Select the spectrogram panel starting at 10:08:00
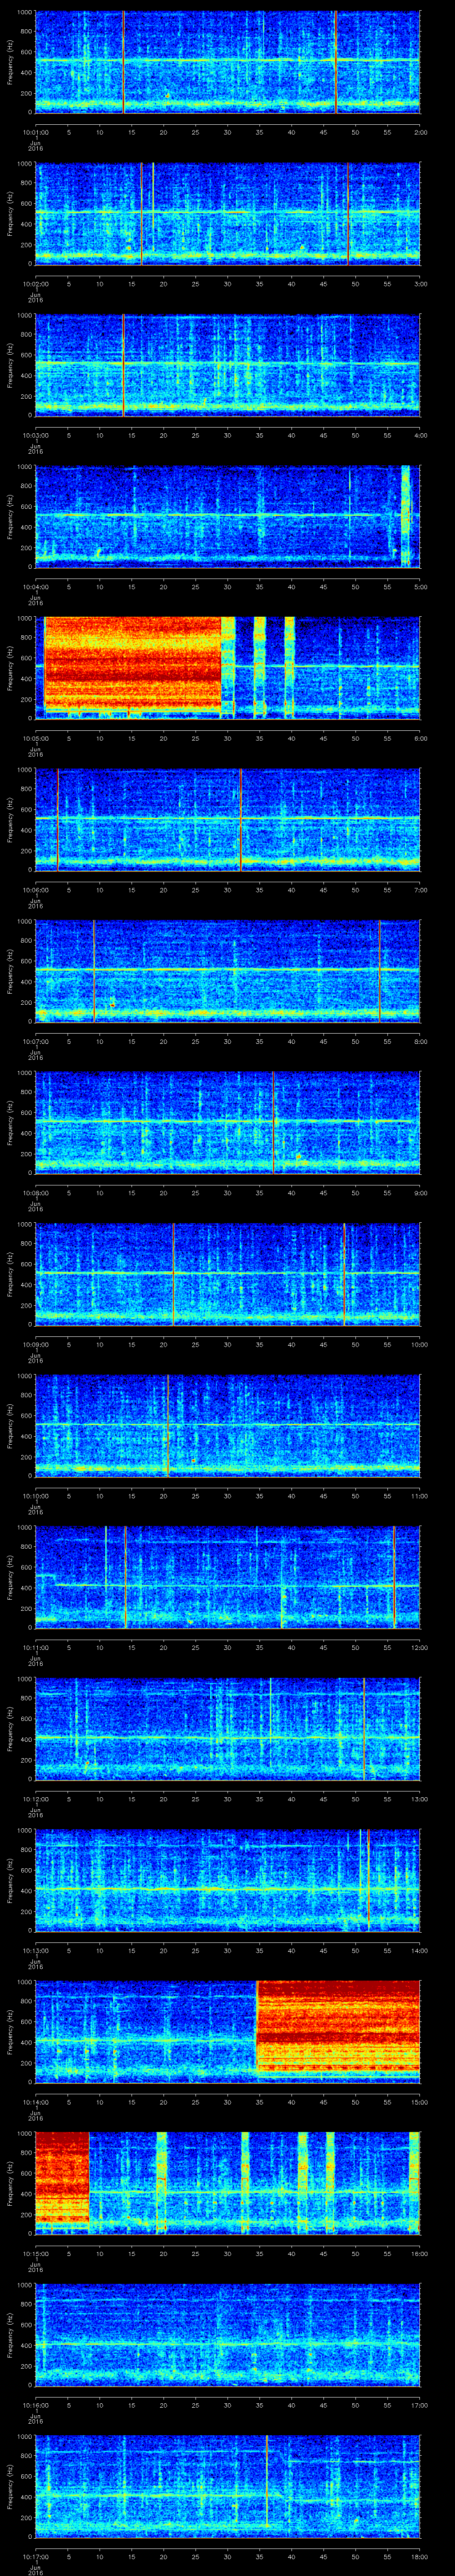The image size is (455, 2576). point(228,1123)
